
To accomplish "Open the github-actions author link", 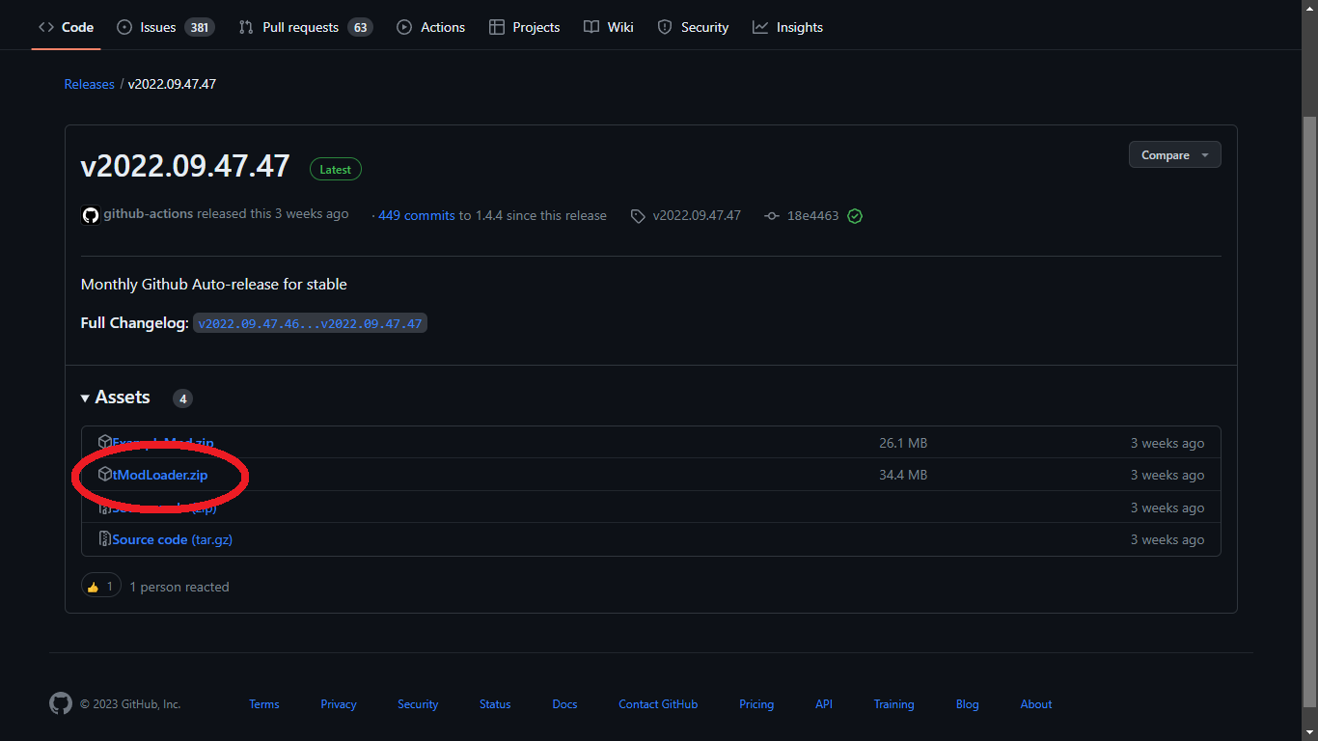I will coord(149,214).
